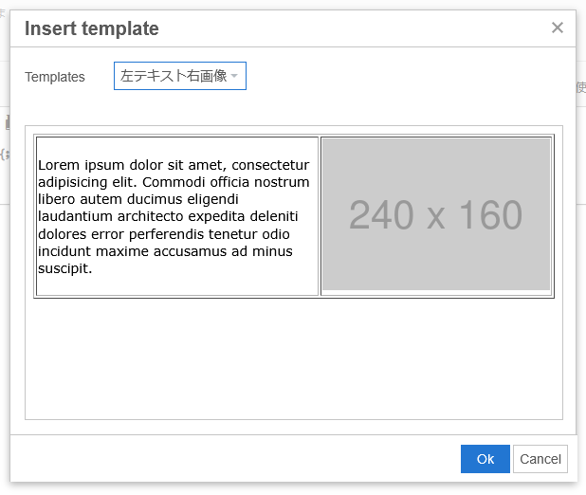Click the "160" number in placeholder image
This screenshot has width=586, height=495.
489,216
